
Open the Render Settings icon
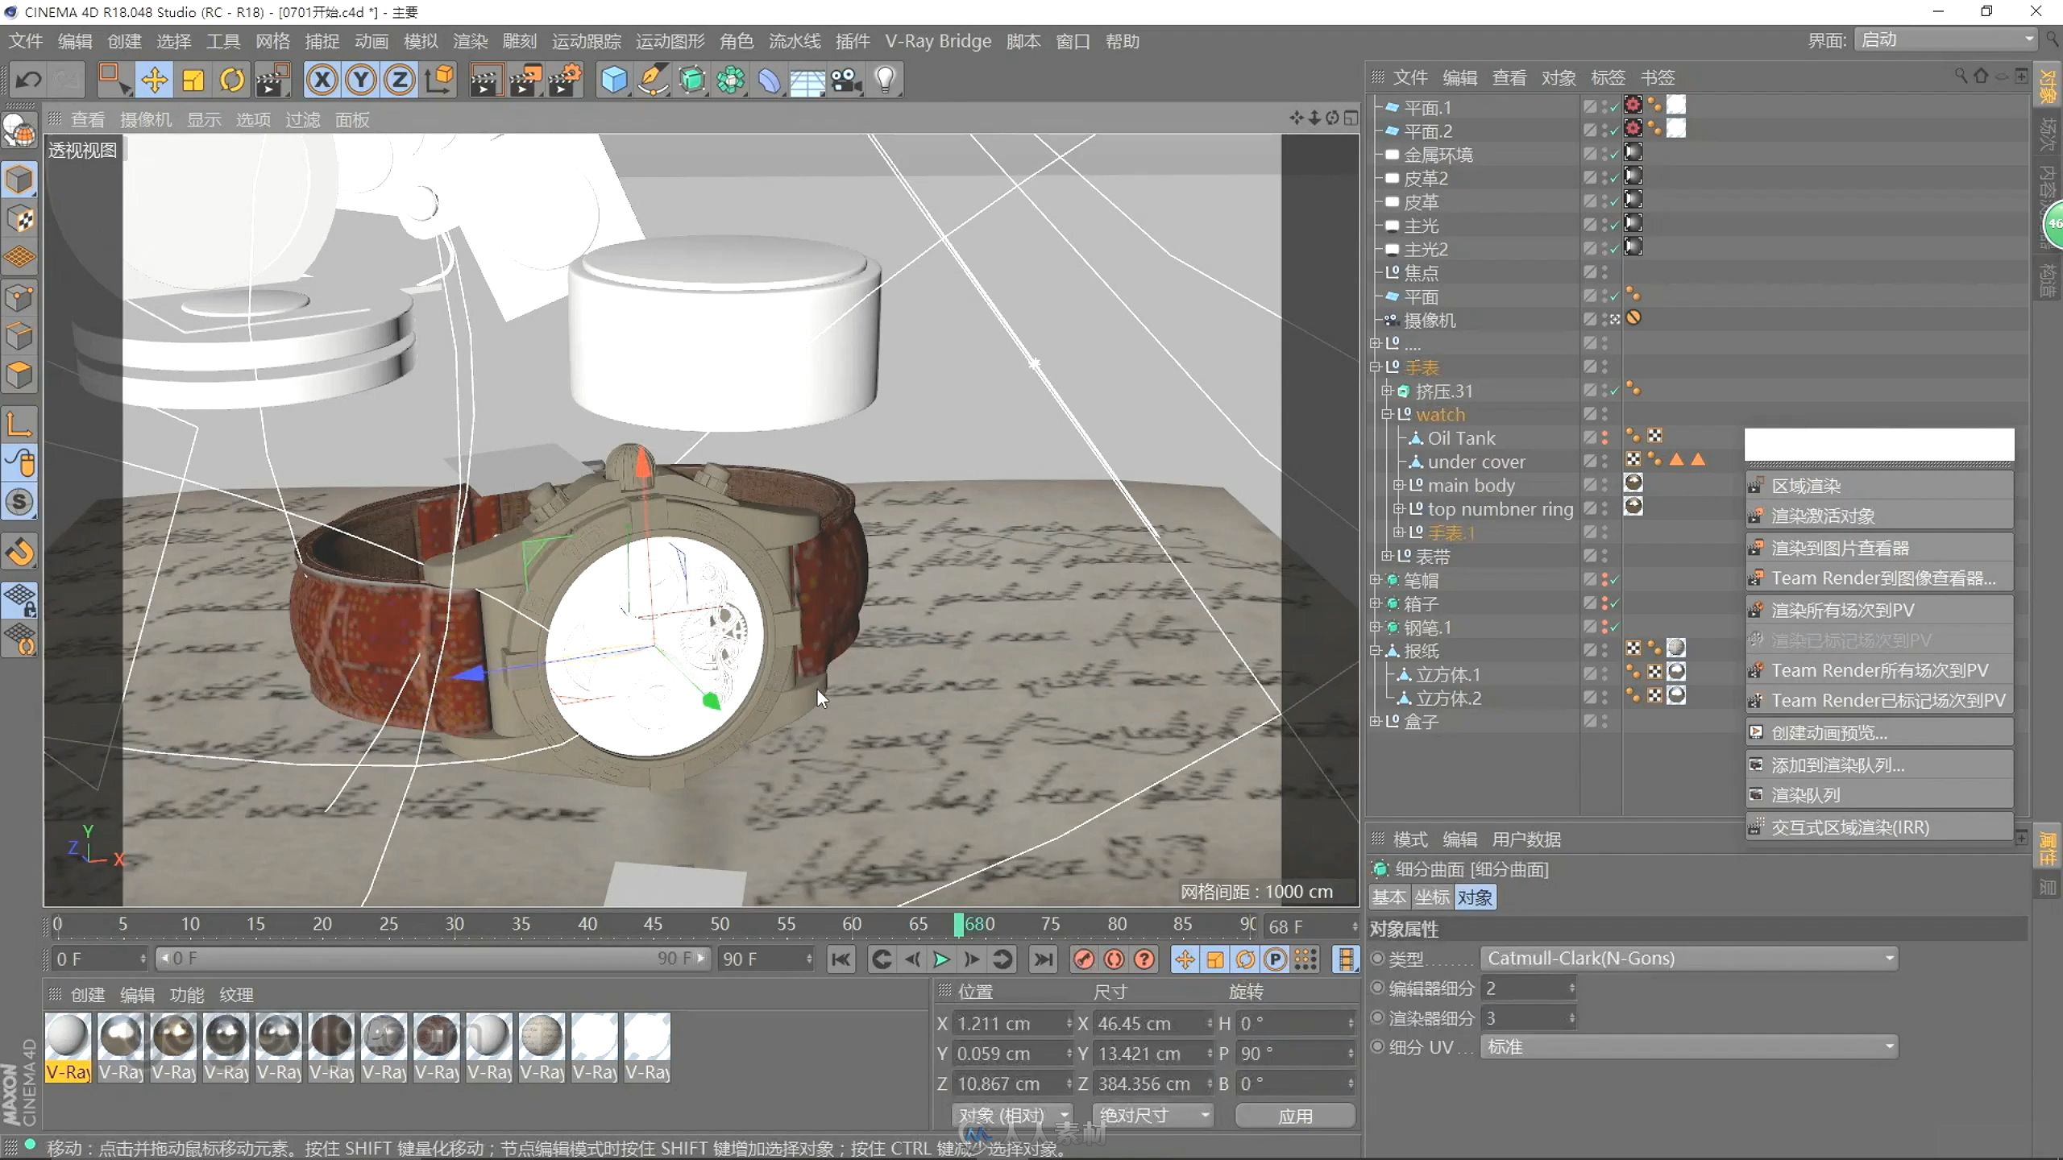[564, 80]
